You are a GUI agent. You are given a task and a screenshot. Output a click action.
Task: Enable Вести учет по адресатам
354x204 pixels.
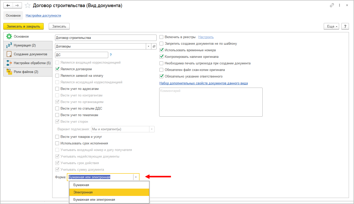click(57, 89)
